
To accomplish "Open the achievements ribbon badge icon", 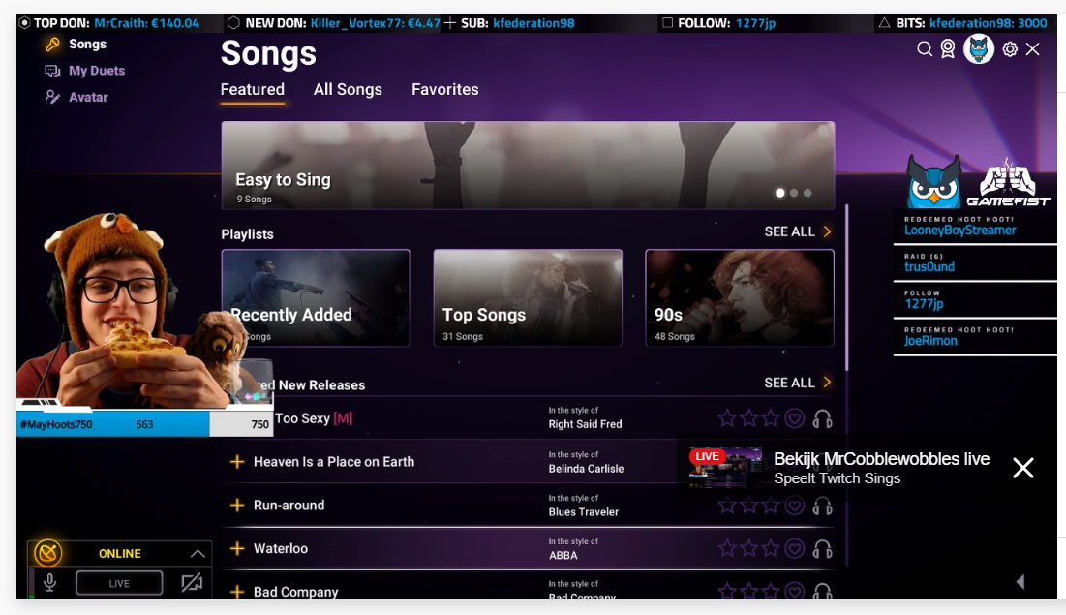I will coord(948,49).
